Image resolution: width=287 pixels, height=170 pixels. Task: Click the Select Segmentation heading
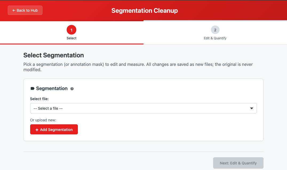pos(54,55)
